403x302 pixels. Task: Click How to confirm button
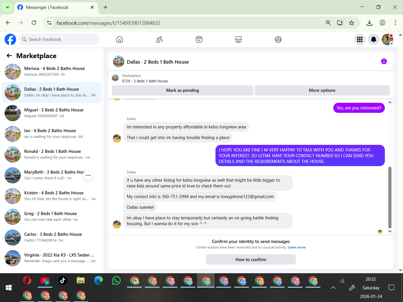(x=251, y=259)
